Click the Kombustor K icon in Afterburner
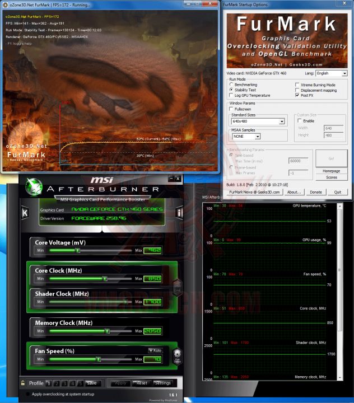Viewport: 354px width, 403px height. [25, 213]
